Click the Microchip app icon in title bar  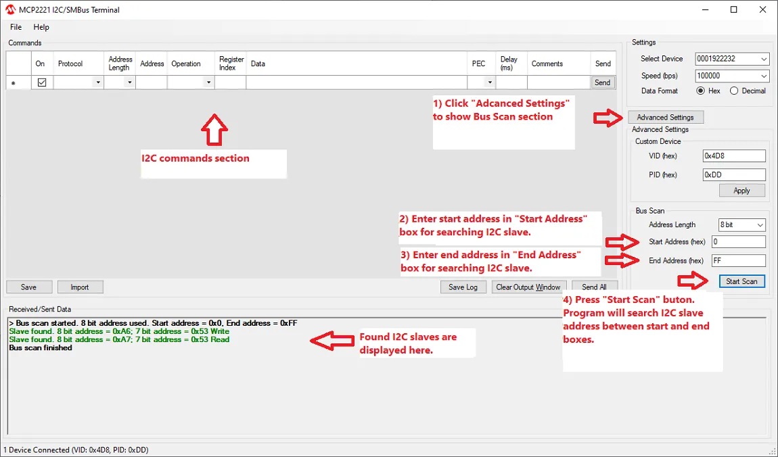pyautogui.click(x=10, y=9)
